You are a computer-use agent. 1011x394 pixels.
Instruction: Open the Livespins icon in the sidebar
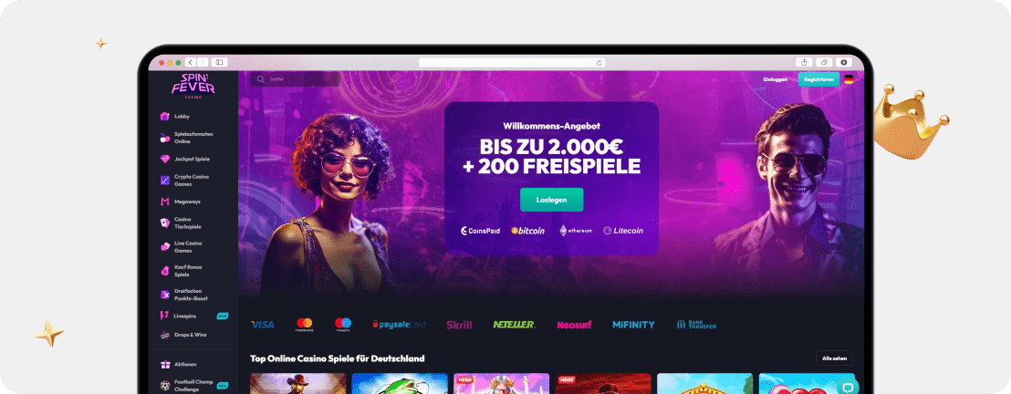tap(165, 316)
